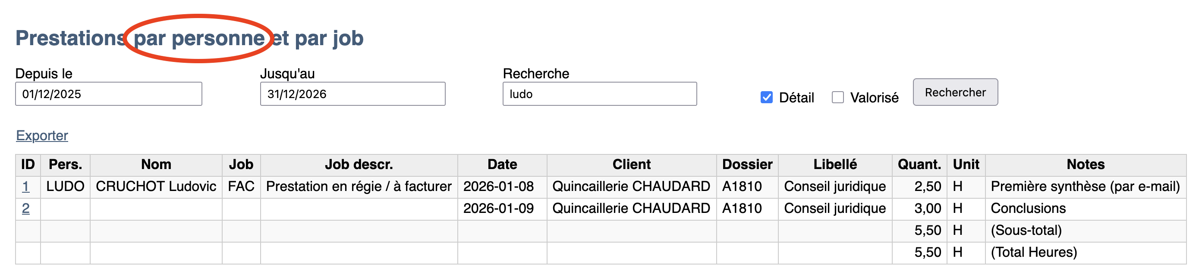Open prestation ID 2 link
This screenshot has height=280, width=1199.
pyautogui.click(x=25, y=209)
